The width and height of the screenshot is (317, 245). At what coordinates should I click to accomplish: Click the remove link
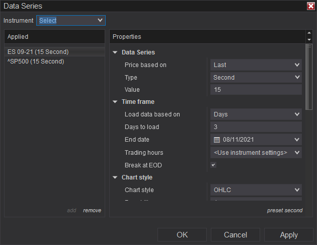click(x=92, y=210)
